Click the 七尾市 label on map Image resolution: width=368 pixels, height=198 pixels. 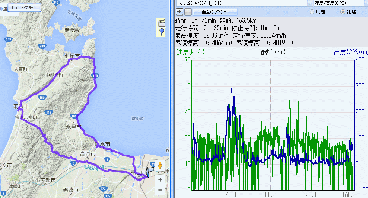[x=72, y=56]
